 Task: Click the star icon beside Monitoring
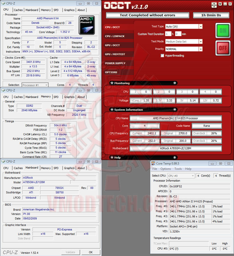coord(112,83)
